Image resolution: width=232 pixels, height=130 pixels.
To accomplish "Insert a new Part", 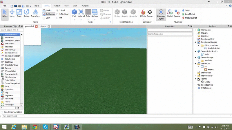I will pos(74,13).
